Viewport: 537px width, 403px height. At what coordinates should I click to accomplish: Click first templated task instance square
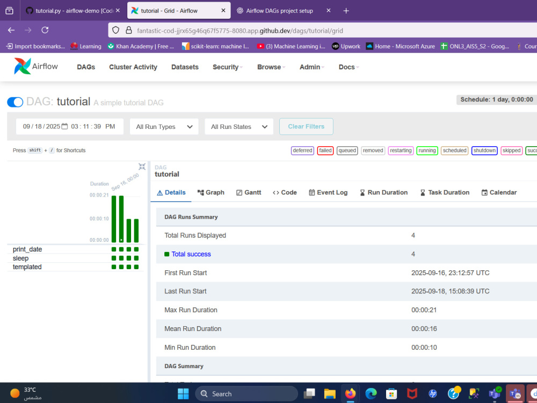114,267
